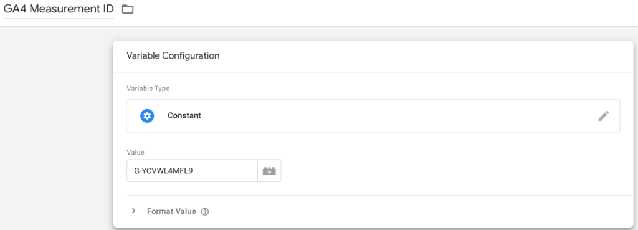
Task: Rename the GA4 Measurement ID title field
Action: click(59, 9)
